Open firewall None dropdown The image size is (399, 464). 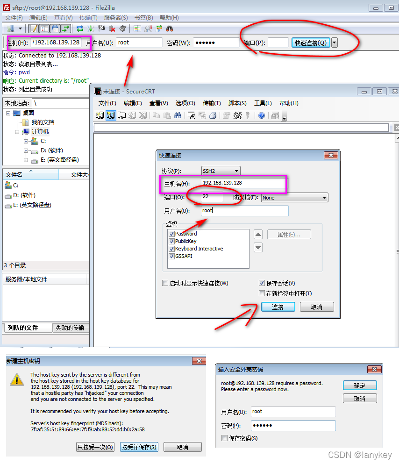(x=295, y=198)
